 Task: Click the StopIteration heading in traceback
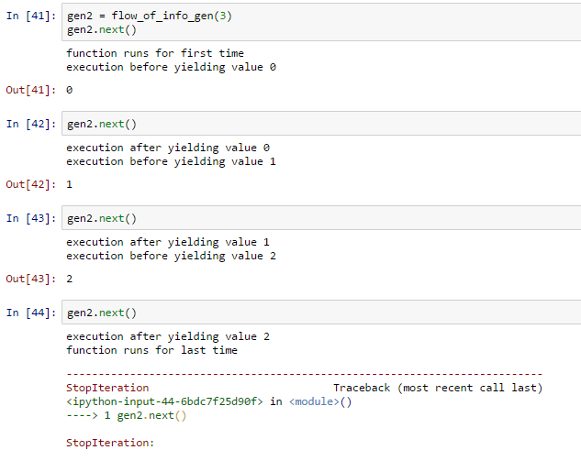(x=107, y=388)
